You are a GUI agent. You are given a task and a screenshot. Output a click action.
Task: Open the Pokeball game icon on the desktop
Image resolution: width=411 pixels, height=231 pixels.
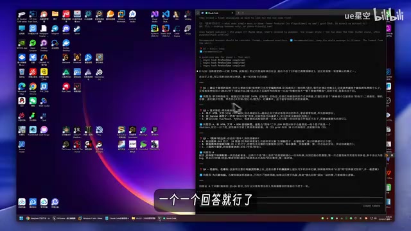click(100, 146)
